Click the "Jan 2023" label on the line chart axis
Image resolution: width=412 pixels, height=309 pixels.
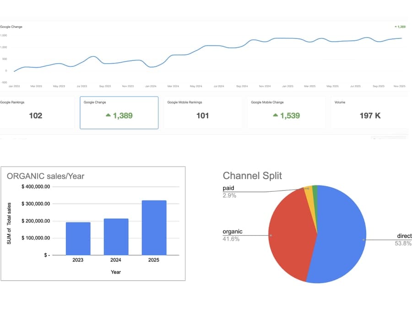(x=14, y=86)
